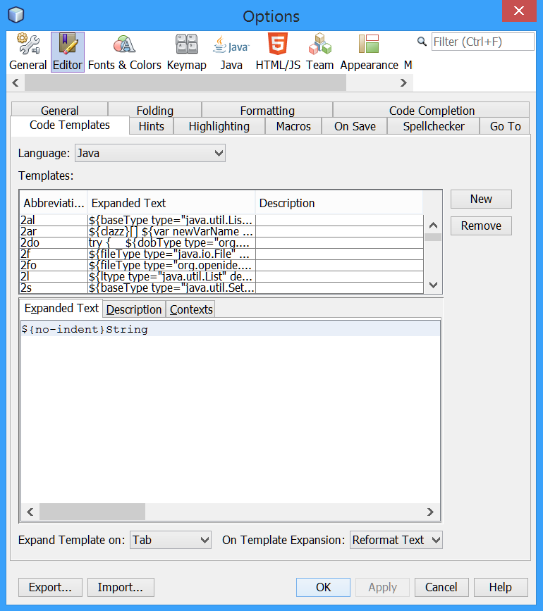The width and height of the screenshot is (543, 611).
Task: Open the Appearance options category
Action: [x=369, y=52]
